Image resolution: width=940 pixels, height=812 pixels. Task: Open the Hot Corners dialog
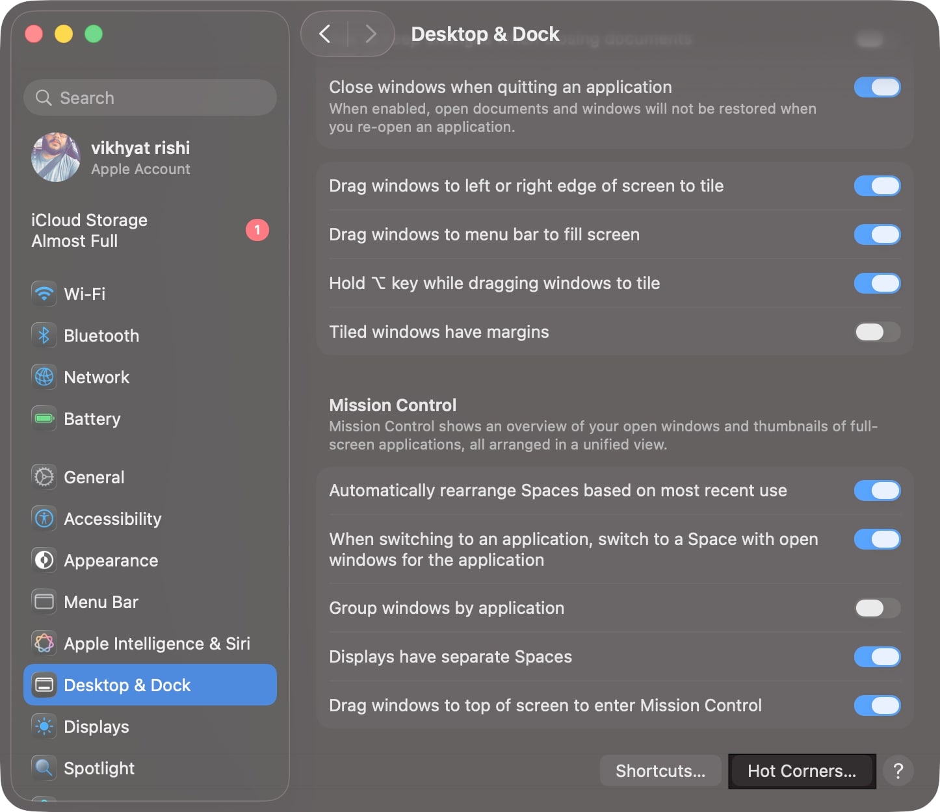tap(802, 771)
